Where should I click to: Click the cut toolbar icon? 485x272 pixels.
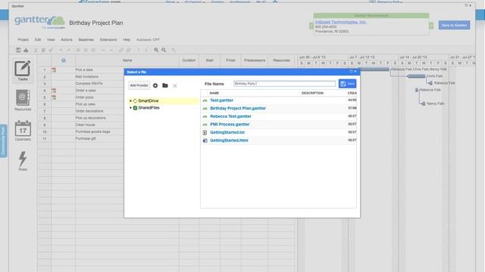36,50
